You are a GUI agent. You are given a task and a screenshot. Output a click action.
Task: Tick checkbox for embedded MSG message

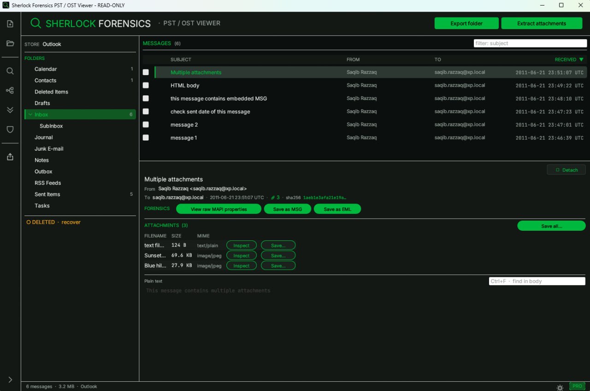point(146,98)
